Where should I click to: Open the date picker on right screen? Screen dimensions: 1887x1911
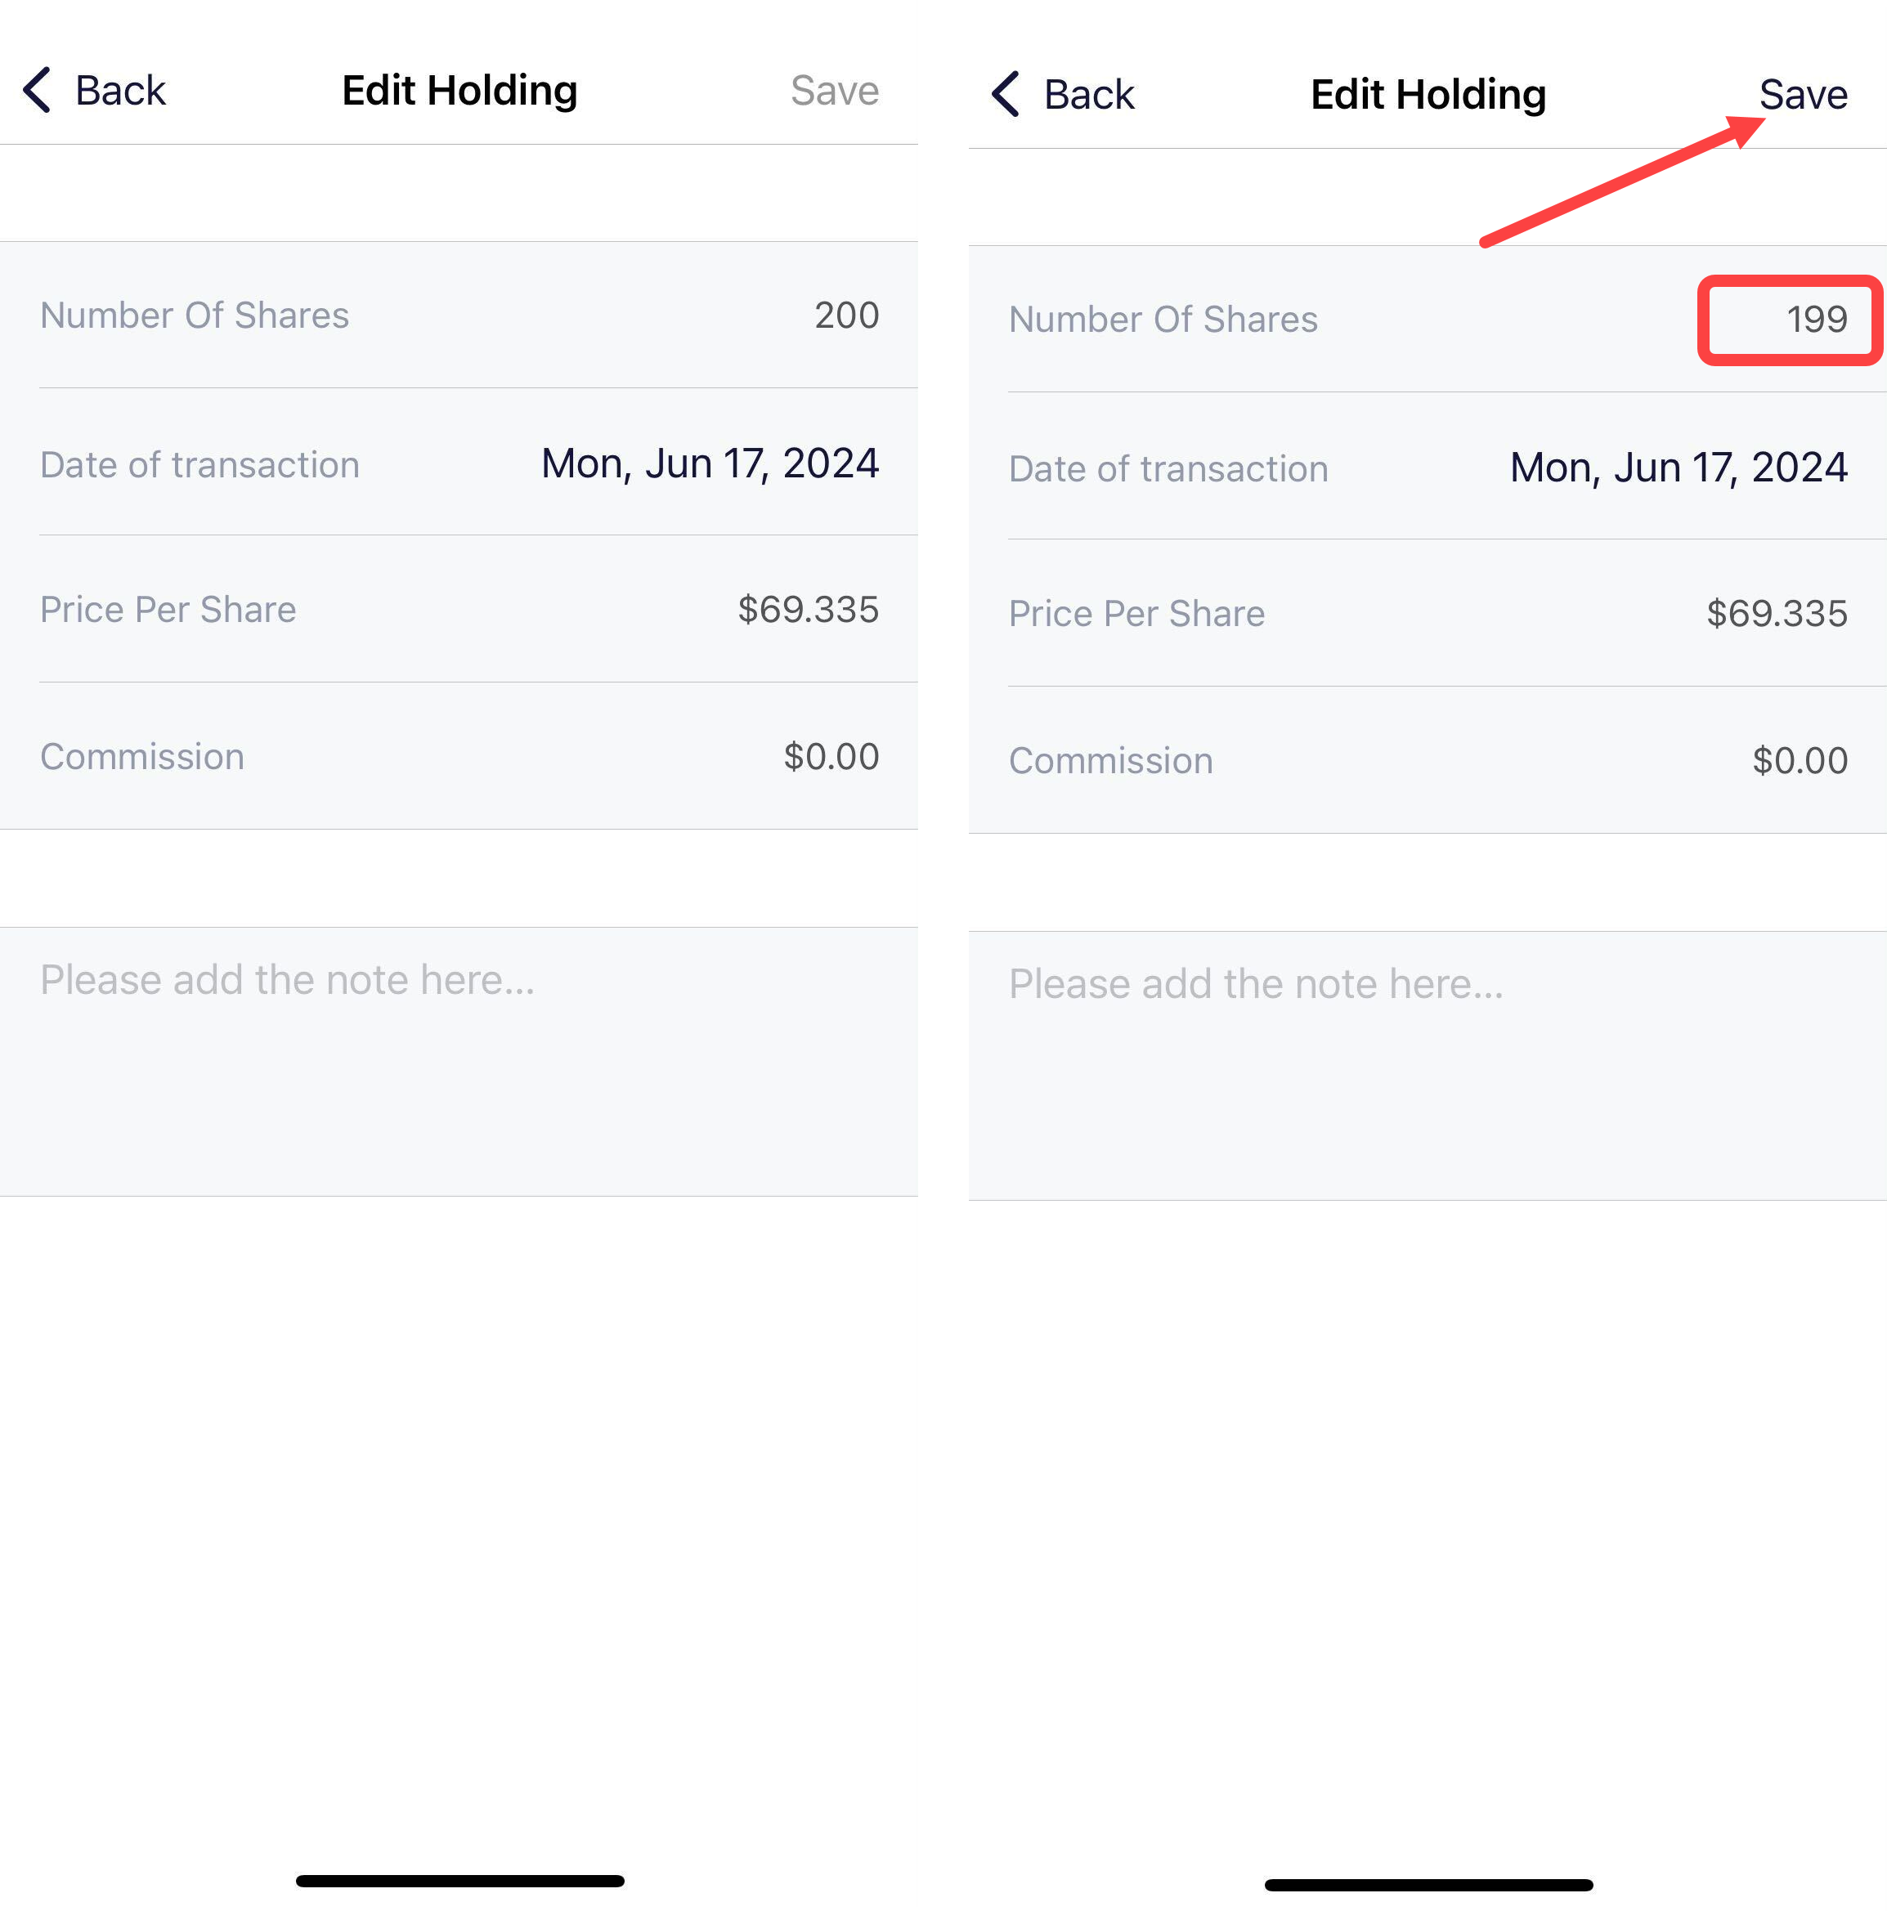(x=1679, y=467)
